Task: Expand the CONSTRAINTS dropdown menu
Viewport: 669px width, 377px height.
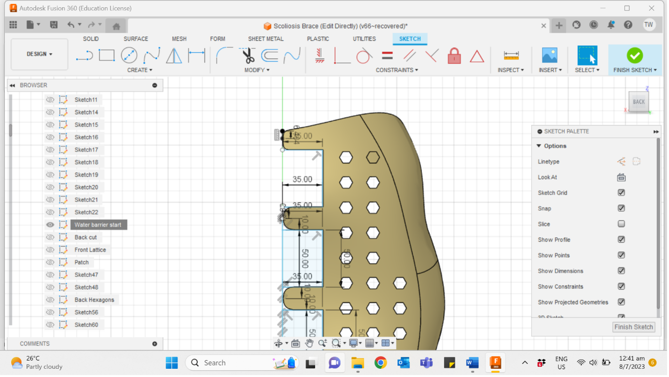Action: pos(397,70)
